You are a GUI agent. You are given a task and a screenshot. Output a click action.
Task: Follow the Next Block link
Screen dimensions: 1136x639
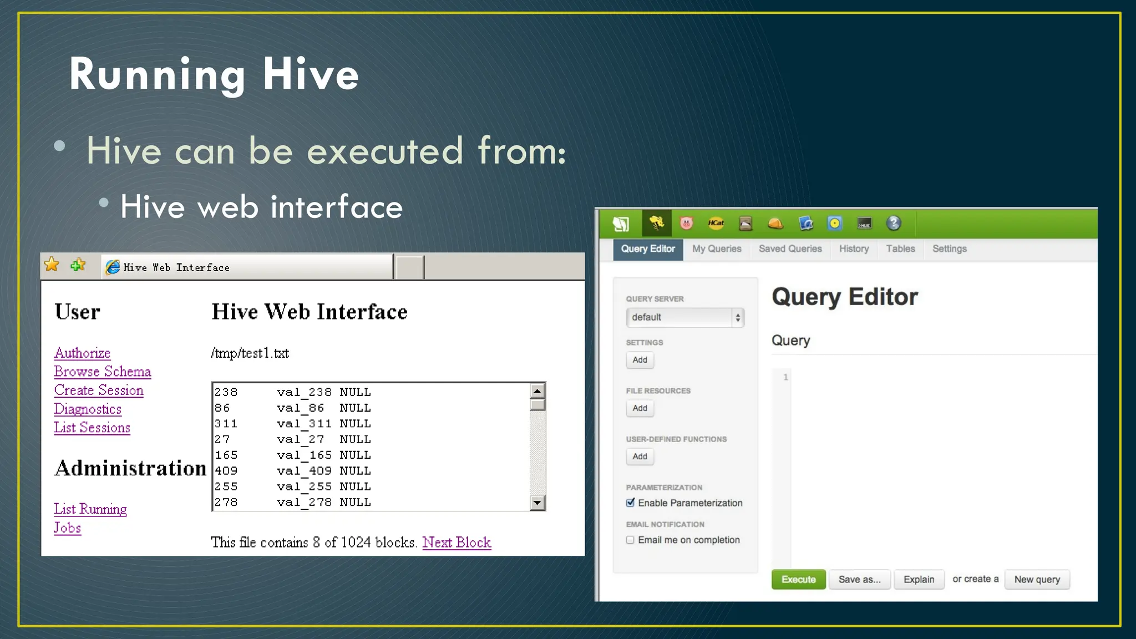(457, 542)
